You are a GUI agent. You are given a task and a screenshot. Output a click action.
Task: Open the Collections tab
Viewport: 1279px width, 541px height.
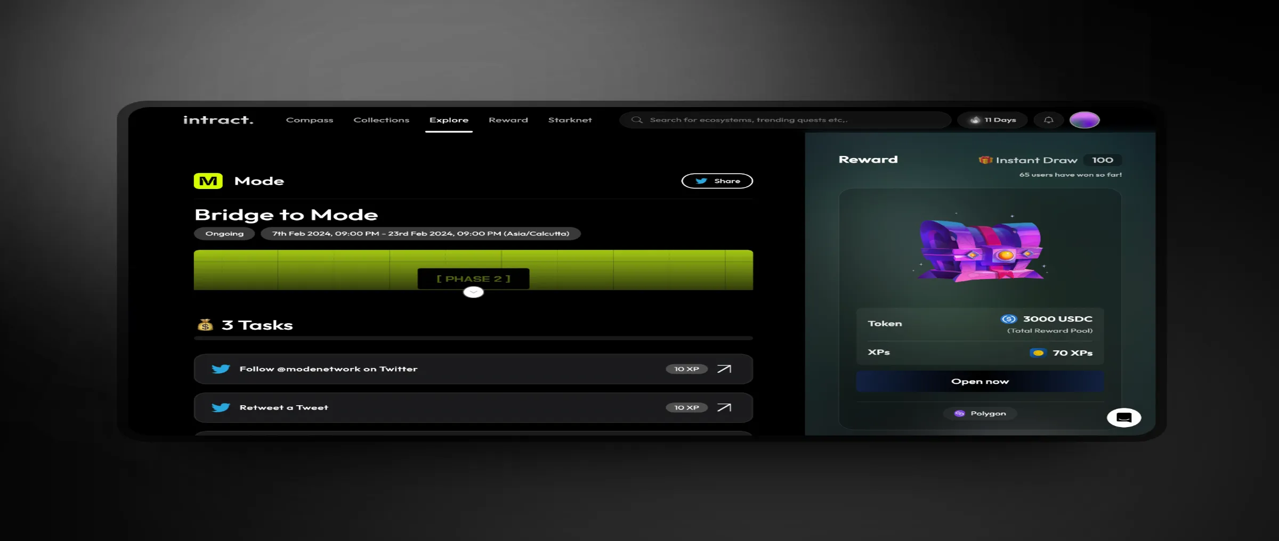[382, 120]
